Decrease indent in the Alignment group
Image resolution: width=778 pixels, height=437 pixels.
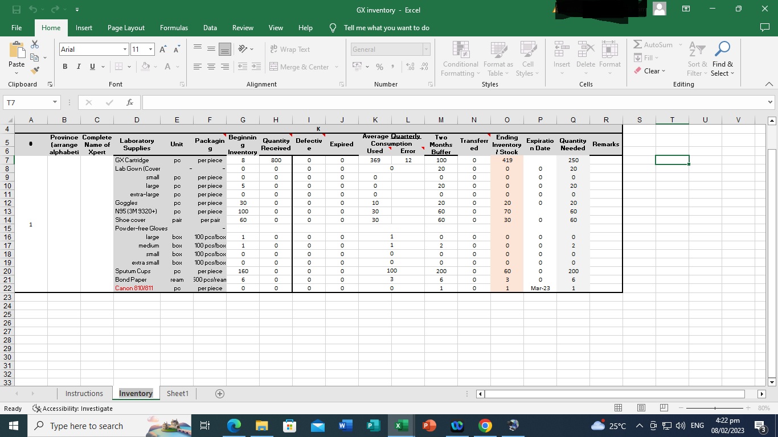click(242, 67)
